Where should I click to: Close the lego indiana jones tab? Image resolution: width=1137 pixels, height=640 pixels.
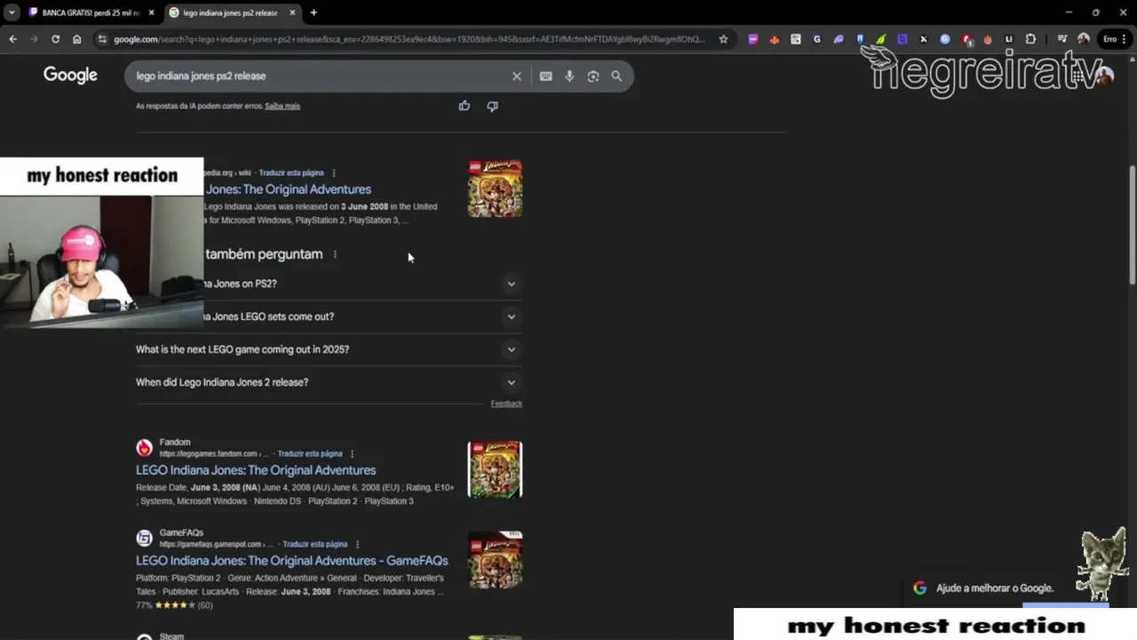point(291,12)
